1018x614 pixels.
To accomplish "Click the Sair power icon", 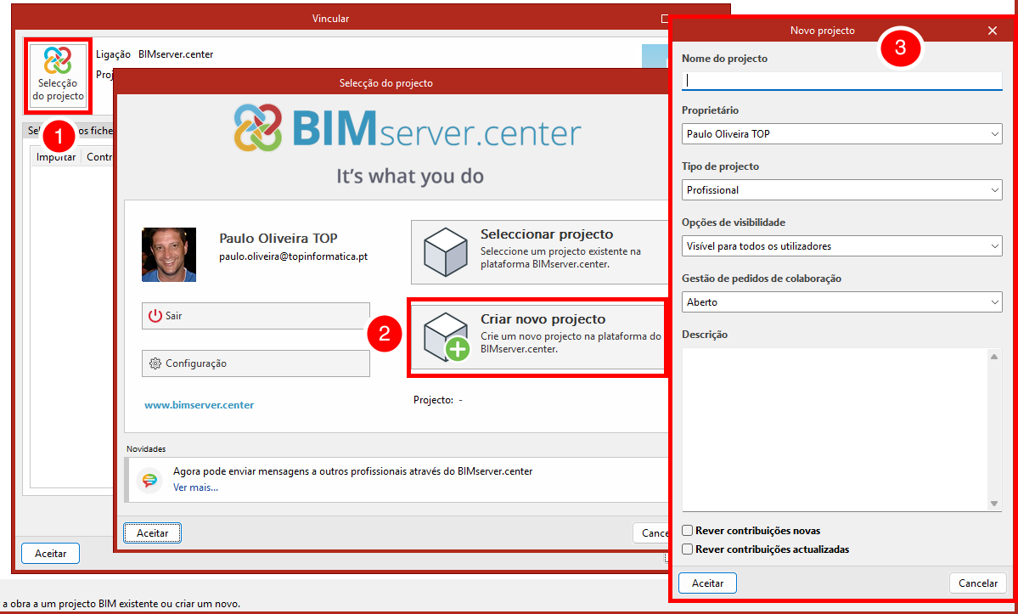I will coord(155,316).
